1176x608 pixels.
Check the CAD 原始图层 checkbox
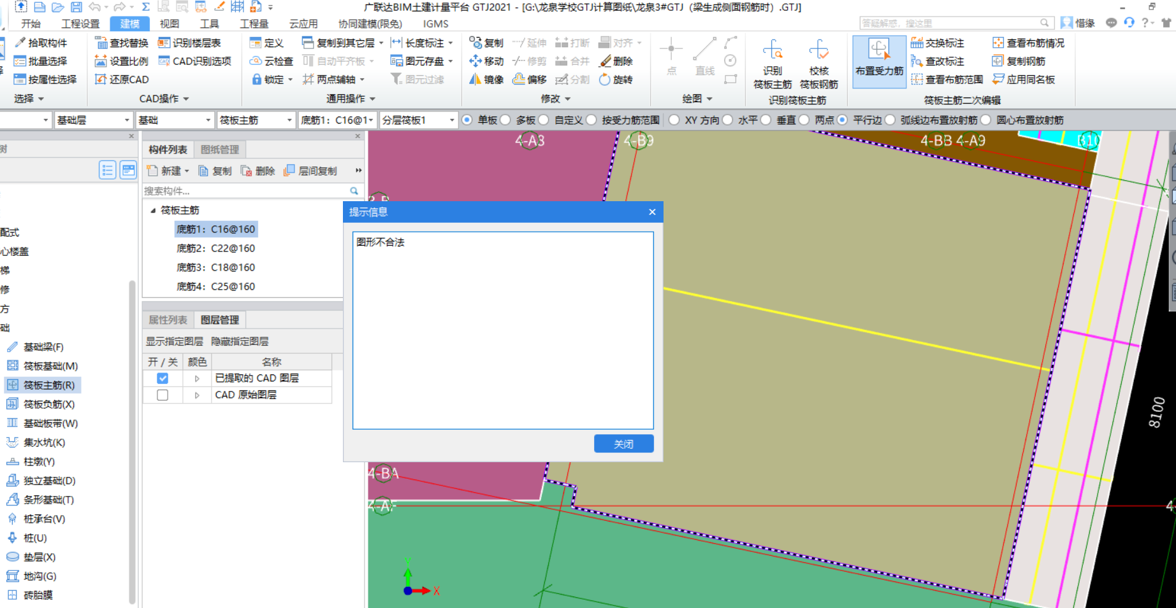click(163, 395)
